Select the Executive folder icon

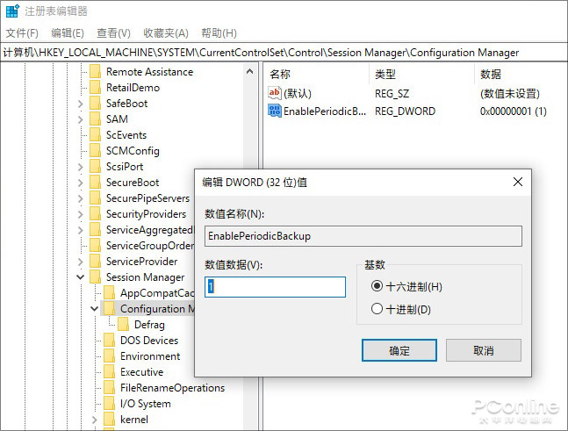point(110,371)
